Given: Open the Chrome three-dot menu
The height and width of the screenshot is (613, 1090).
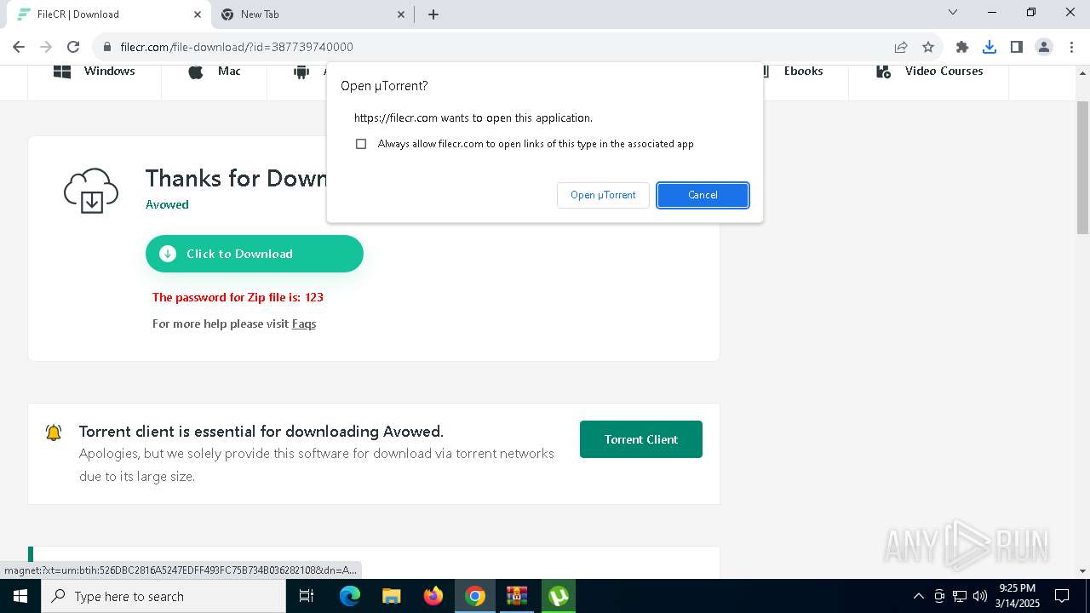Looking at the screenshot, I should click(1070, 47).
